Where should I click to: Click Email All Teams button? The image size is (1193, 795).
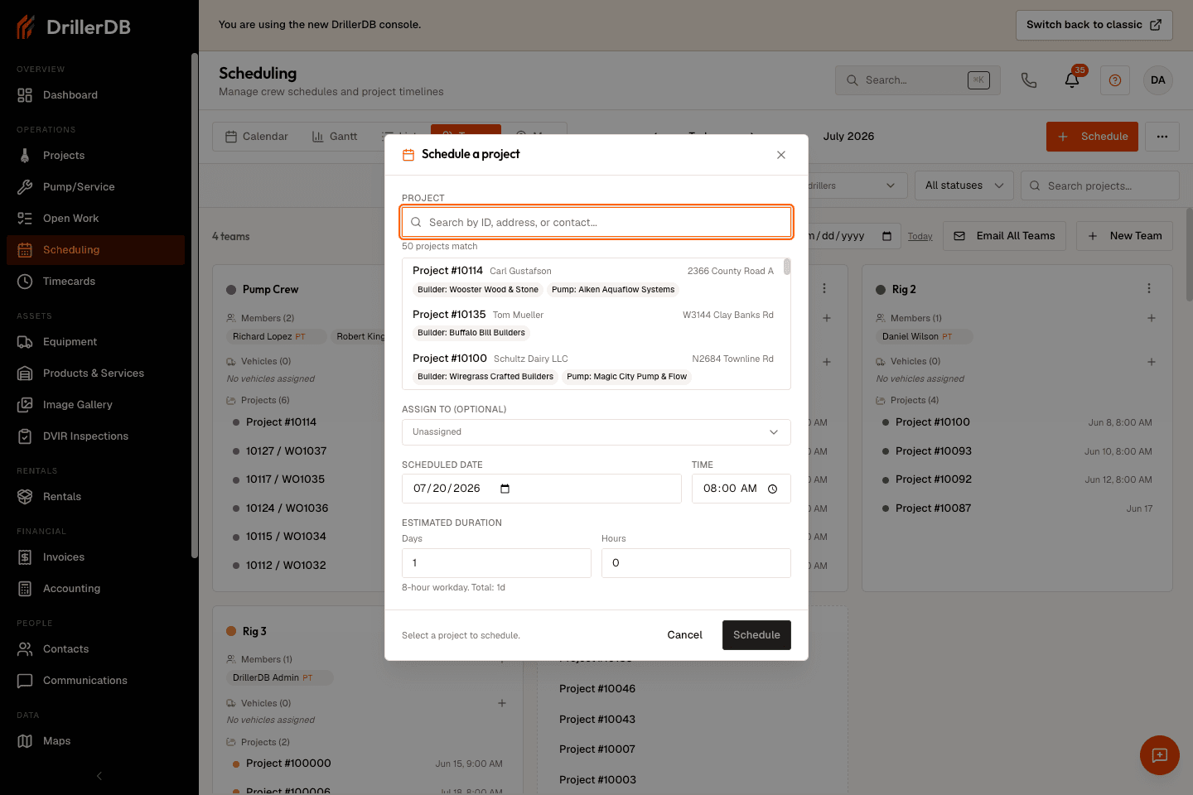pos(1006,236)
